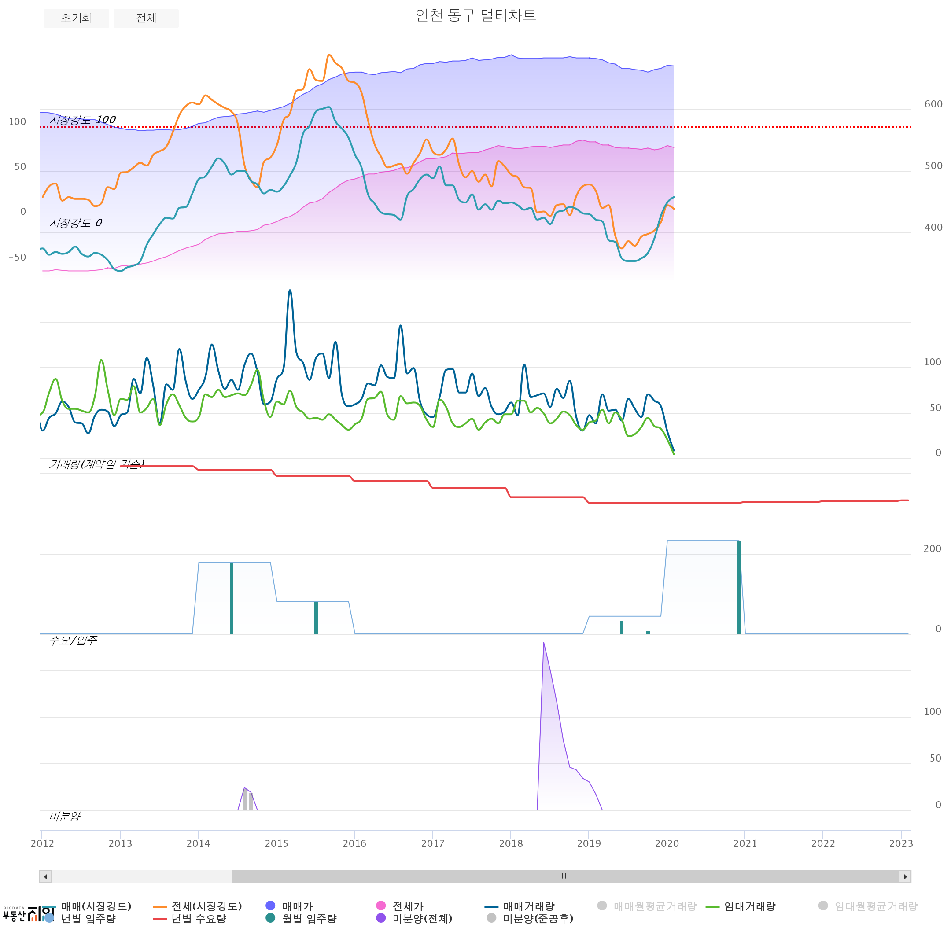Toggle 전세가 legend series

[400, 906]
